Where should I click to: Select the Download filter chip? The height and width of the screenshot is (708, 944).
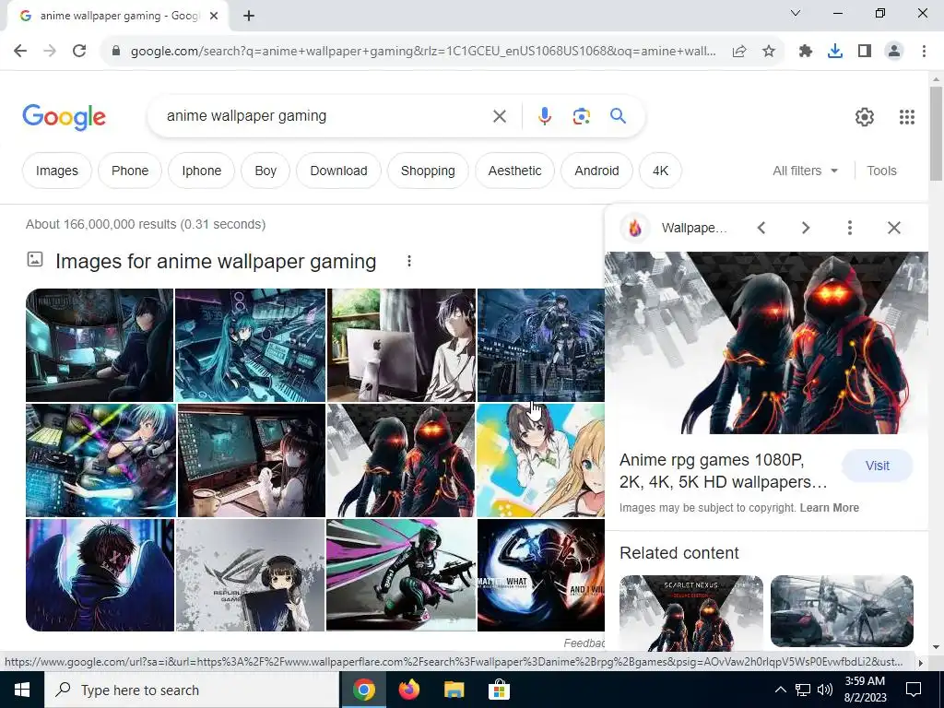click(338, 171)
